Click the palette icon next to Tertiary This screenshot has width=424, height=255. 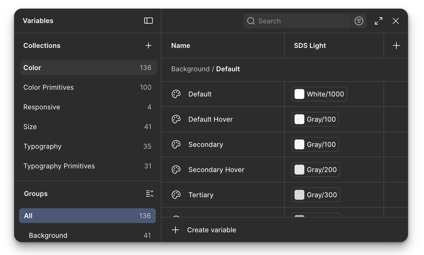point(176,195)
